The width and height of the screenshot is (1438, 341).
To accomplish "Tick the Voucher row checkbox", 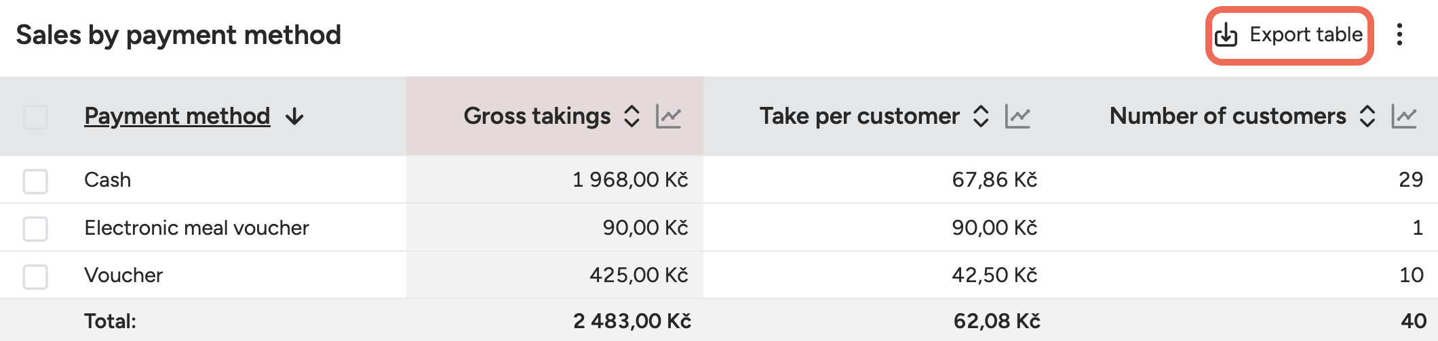I will pos(35,276).
